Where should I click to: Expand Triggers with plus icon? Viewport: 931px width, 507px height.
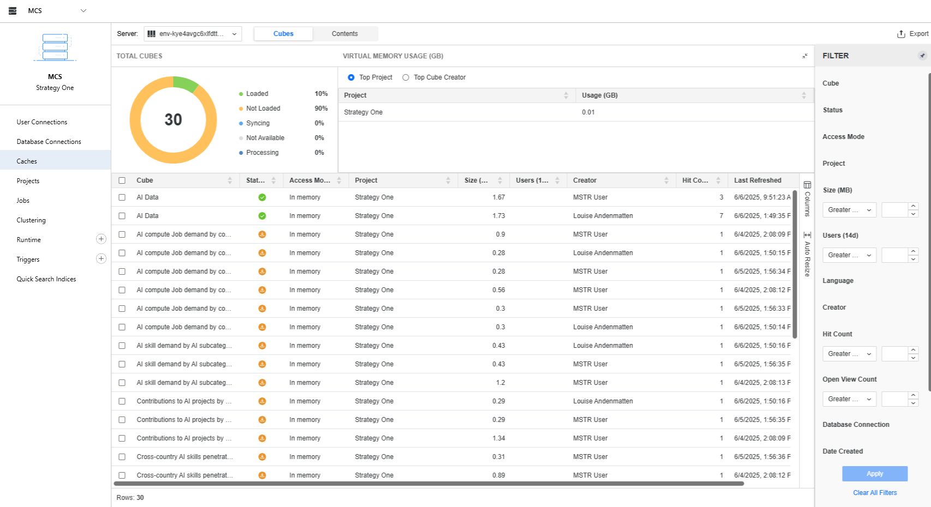click(x=101, y=259)
